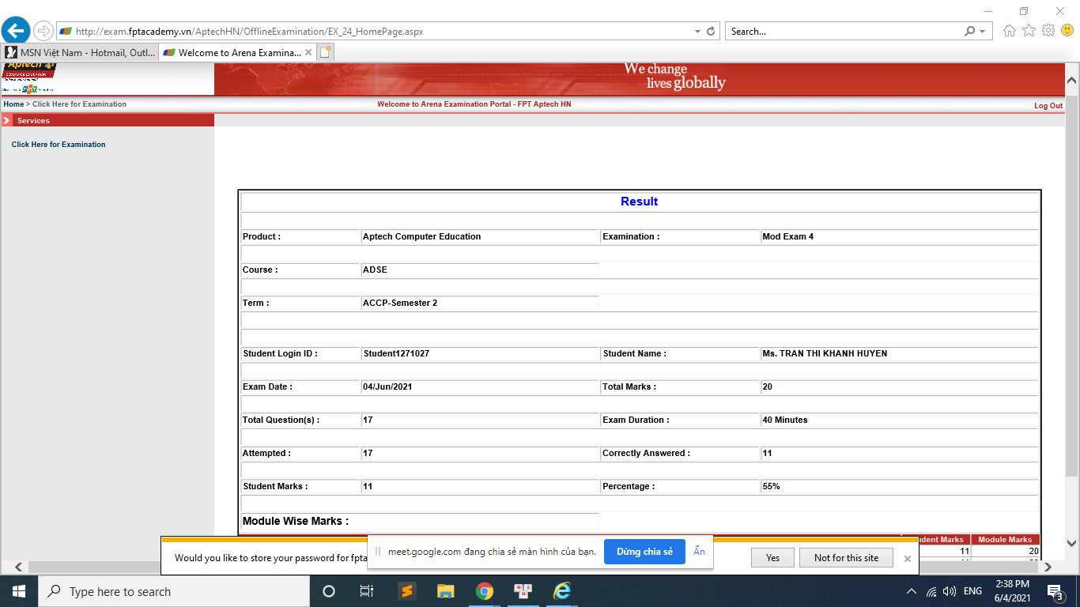Open the notification center icon
1080x607 pixels.
click(x=1055, y=591)
